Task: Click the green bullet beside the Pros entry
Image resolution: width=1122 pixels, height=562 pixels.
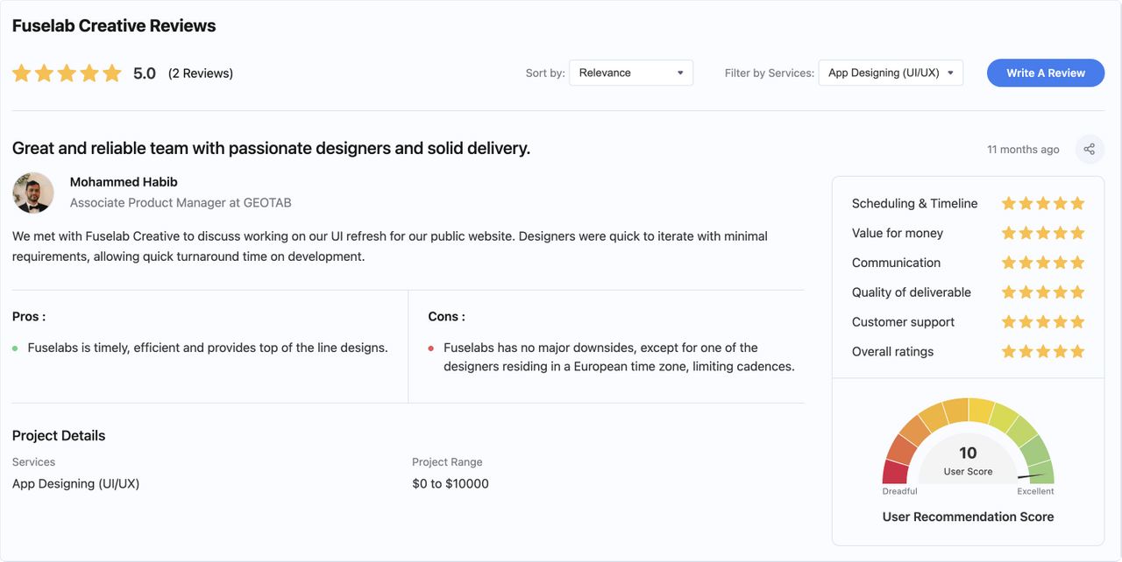Action: click(17, 348)
